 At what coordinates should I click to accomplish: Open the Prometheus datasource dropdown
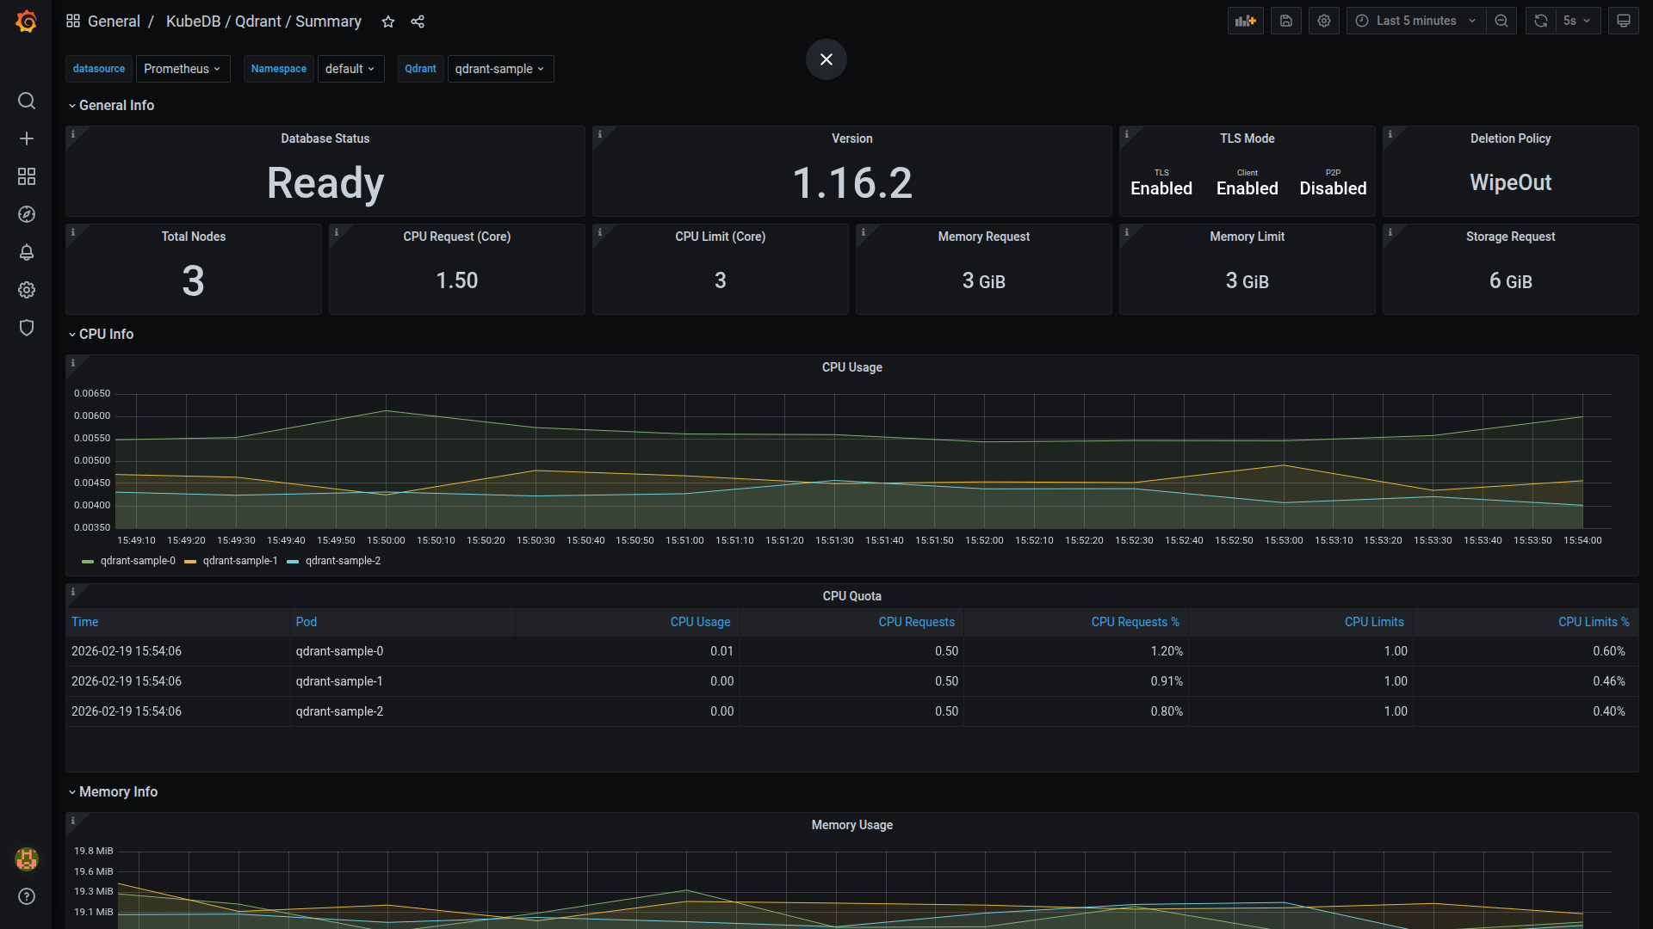(x=183, y=69)
